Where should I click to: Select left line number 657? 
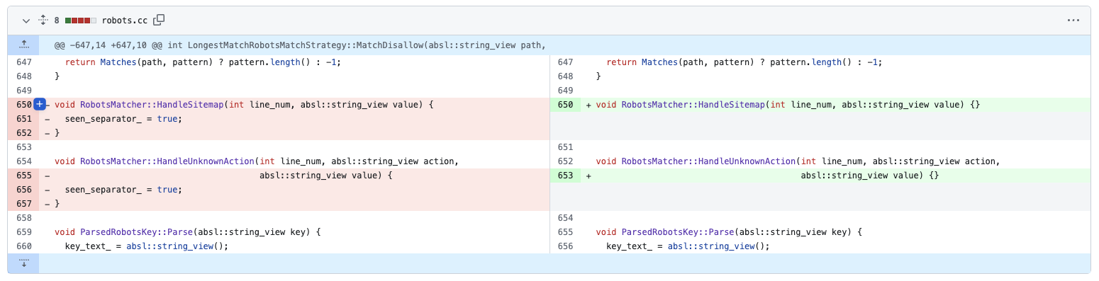coord(23,204)
